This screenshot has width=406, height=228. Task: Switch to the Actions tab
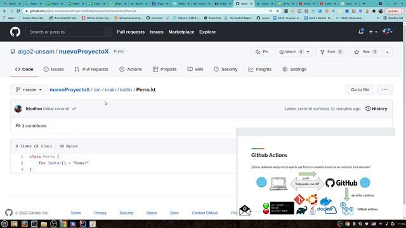(131, 69)
